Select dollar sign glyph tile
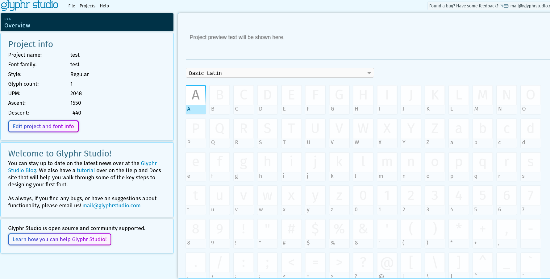The height and width of the screenshot is (279, 550). 315,234
